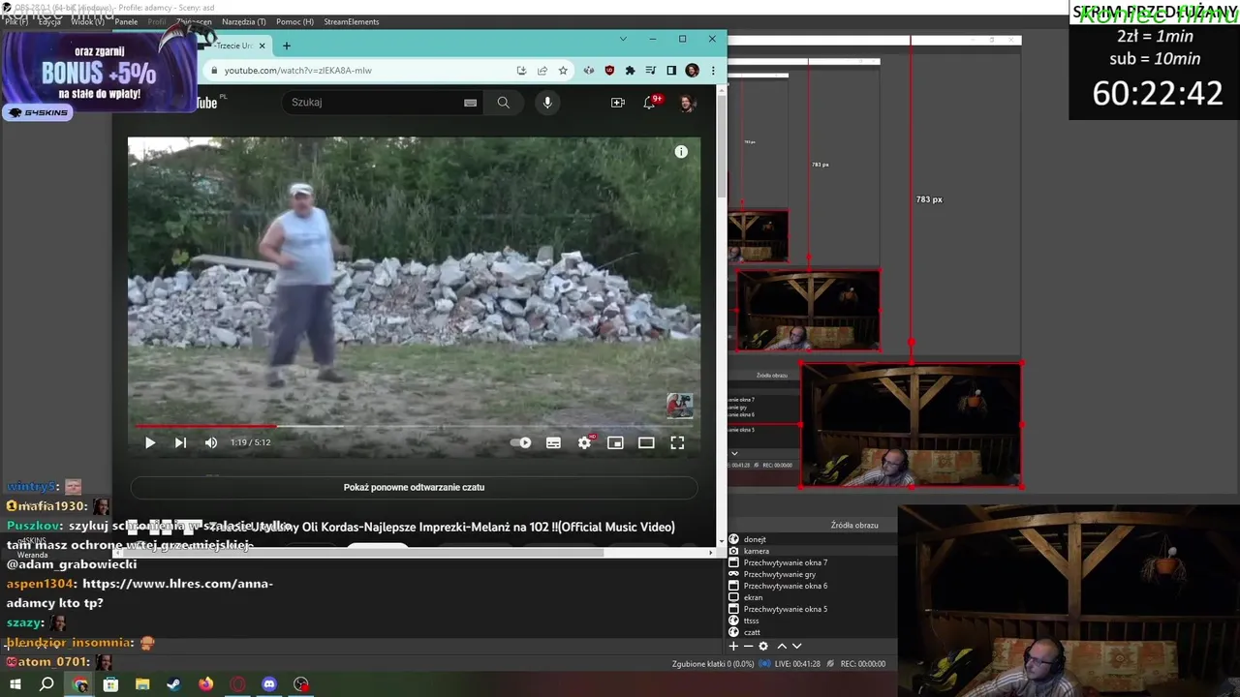Open Windows Start menu
1240x697 pixels.
15,684
